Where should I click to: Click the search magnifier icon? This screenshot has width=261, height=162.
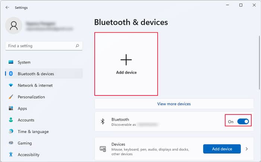click(77, 46)
